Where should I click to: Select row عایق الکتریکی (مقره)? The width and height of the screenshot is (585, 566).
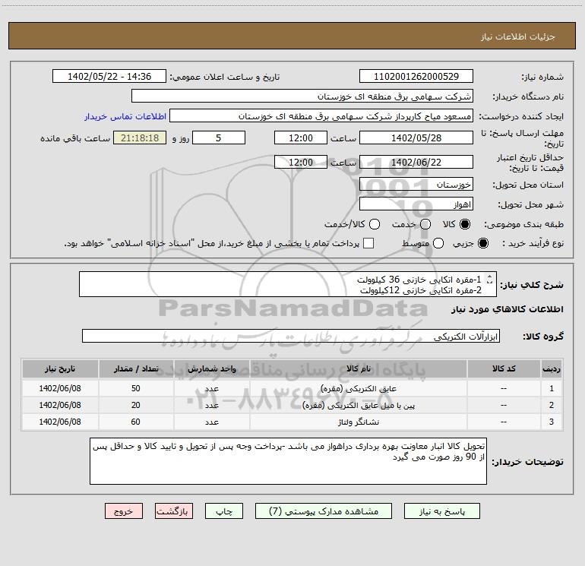click(x=292, y=388)
